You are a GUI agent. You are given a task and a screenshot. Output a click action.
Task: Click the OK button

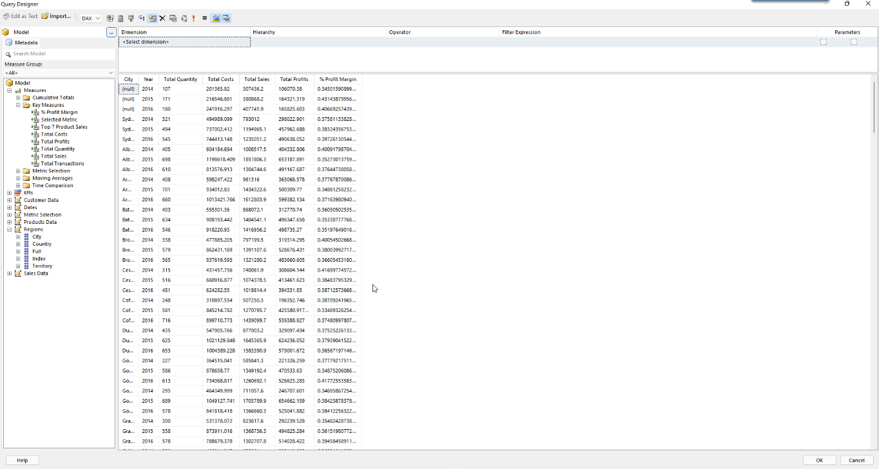pos(820,460)
